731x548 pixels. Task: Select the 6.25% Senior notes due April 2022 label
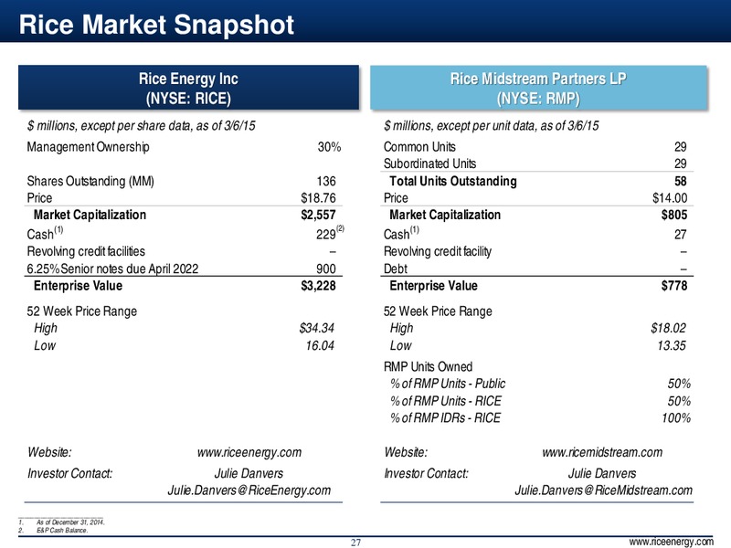(112, 269)
